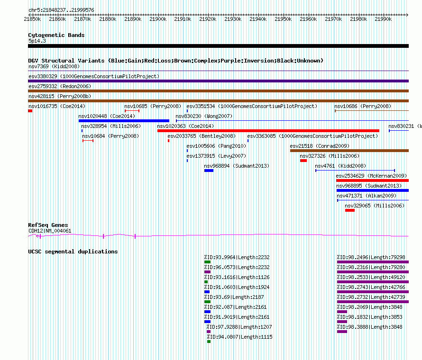Open the CDH12|NM_004061 gene label

point(50,231)
